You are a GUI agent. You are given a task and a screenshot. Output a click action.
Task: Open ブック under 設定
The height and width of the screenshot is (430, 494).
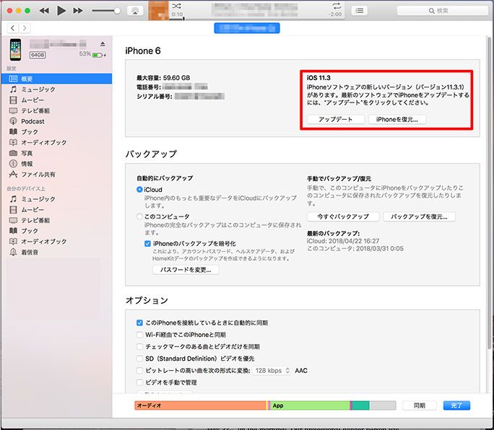pos(57,132)
